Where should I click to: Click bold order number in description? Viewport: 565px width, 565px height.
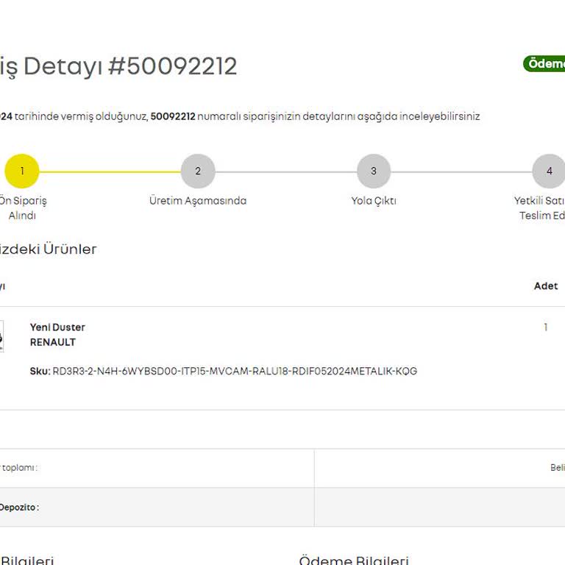[x=172, y=116]
